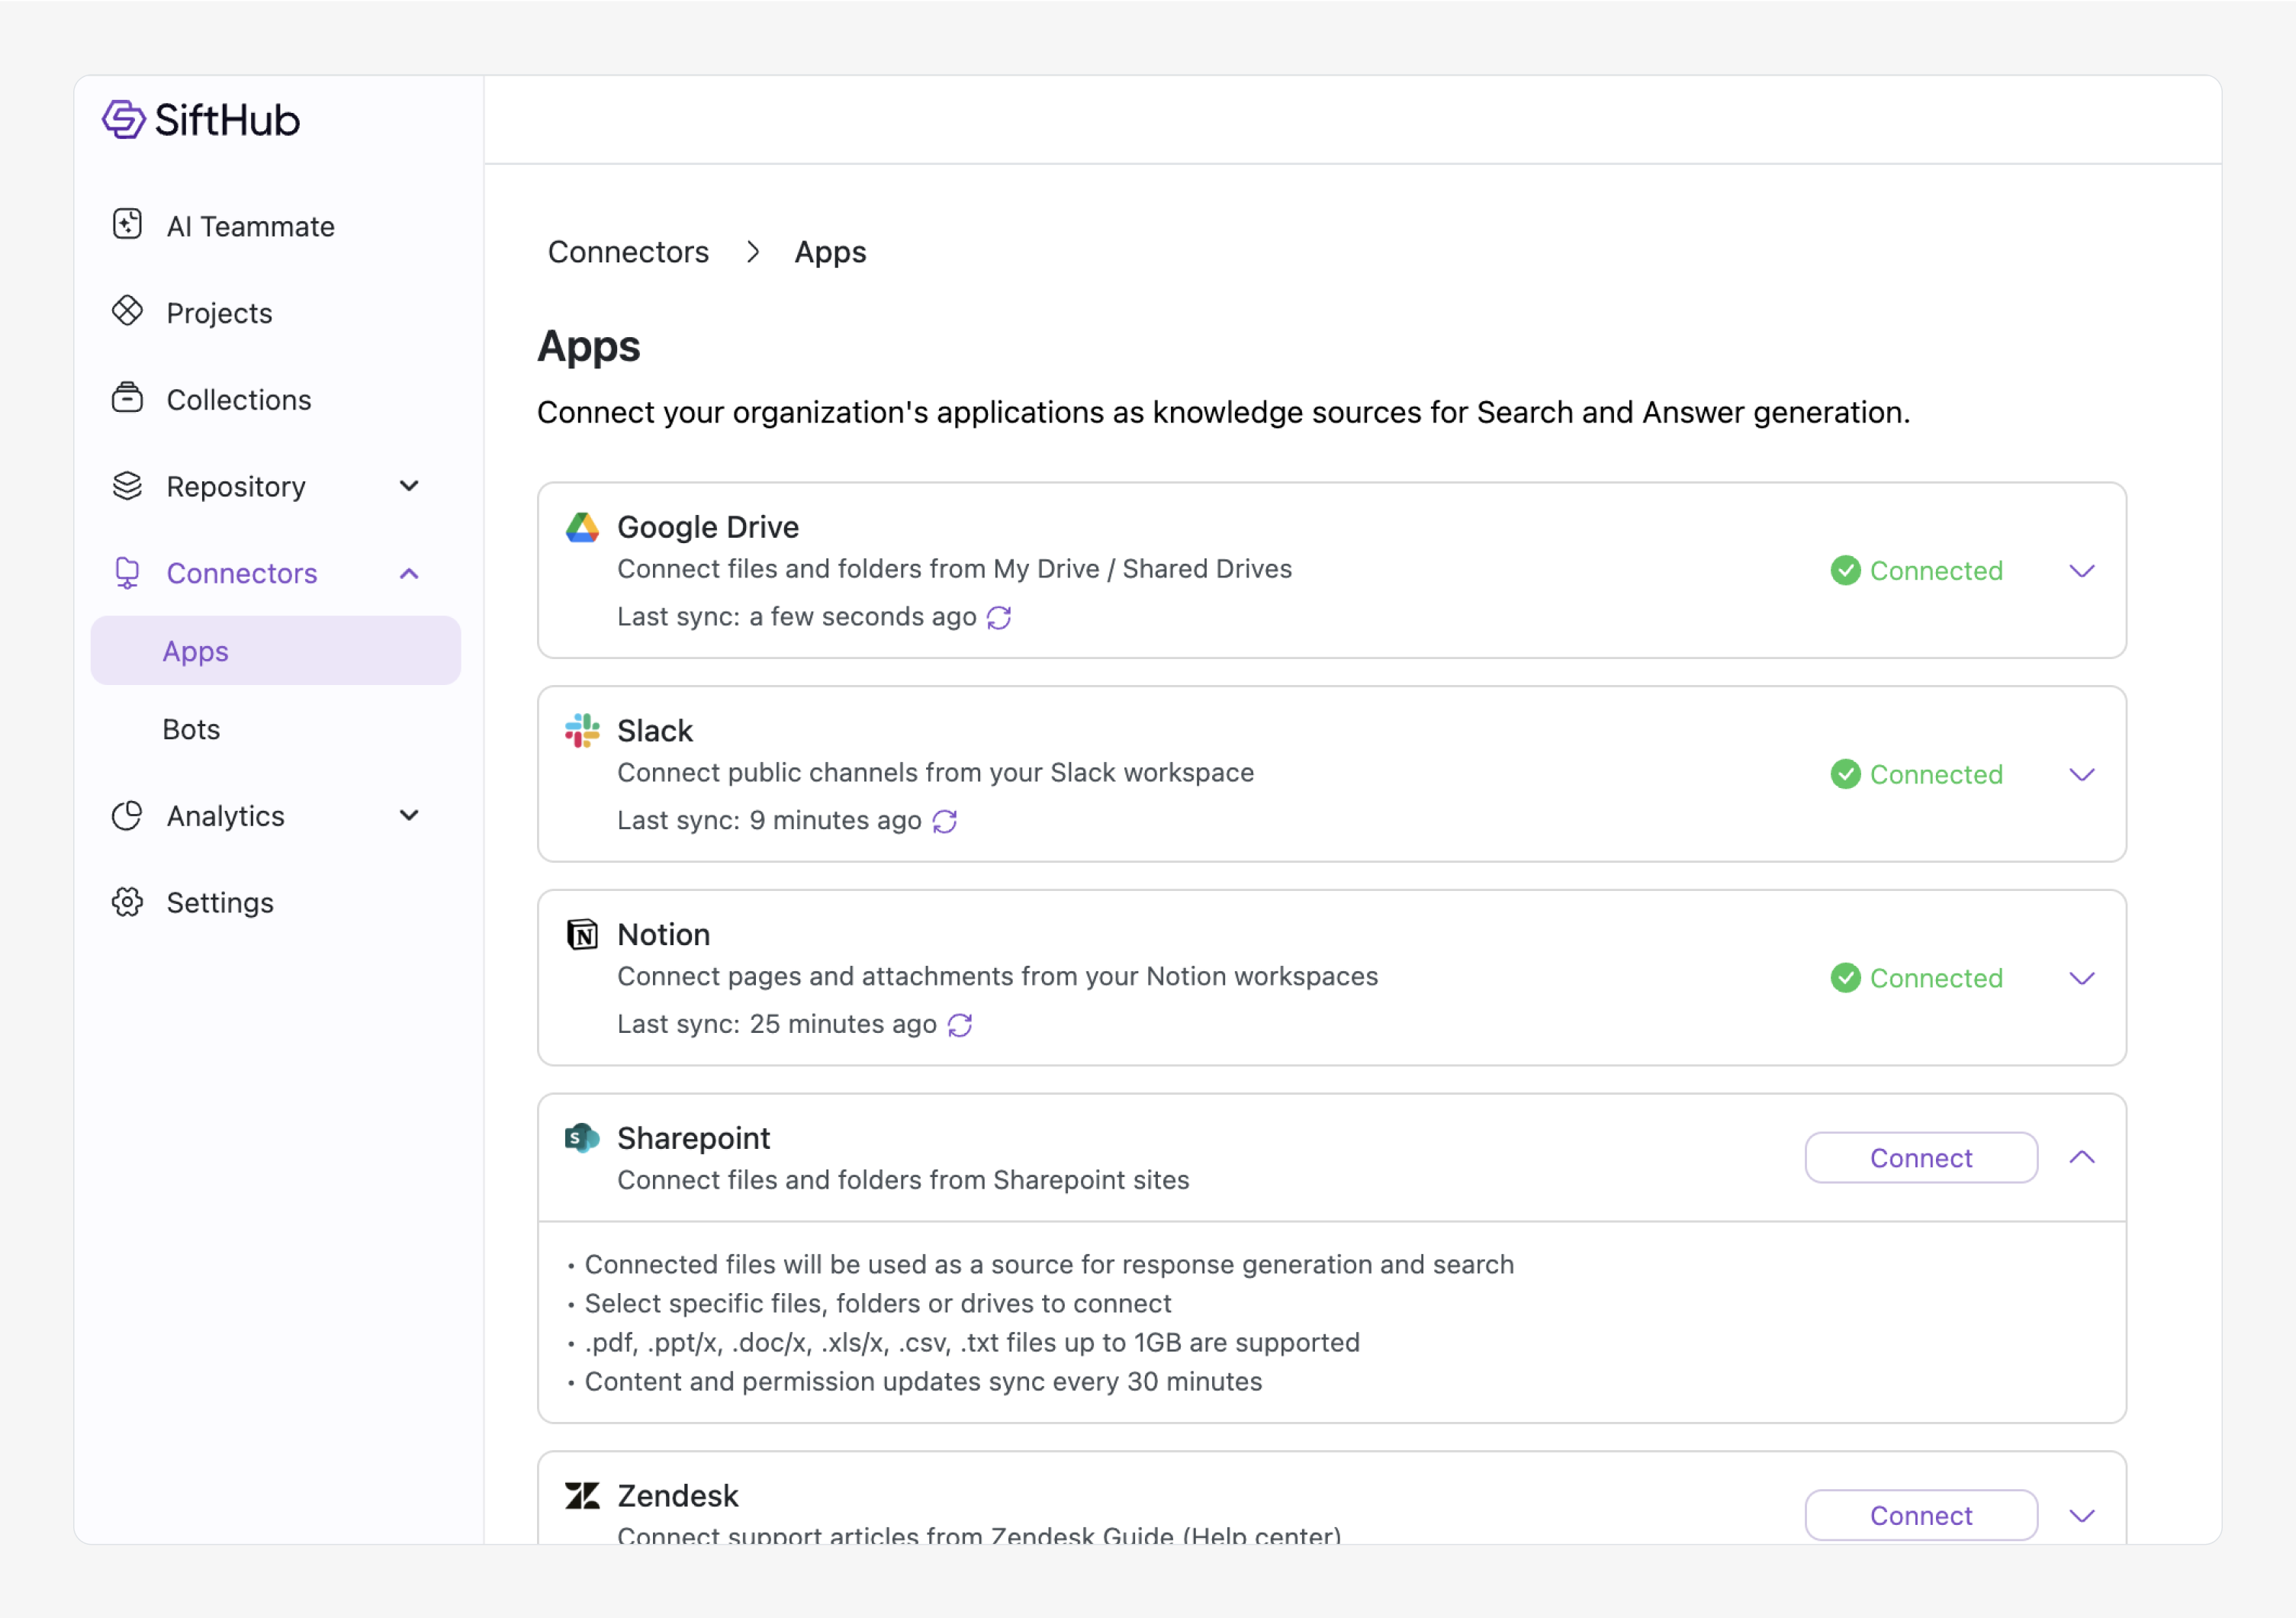
Task: Click the SiftHub logo
Action: tap(200, 120)
